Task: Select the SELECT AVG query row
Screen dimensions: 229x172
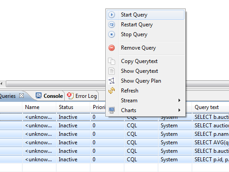Action: click(x=114, y=143)
